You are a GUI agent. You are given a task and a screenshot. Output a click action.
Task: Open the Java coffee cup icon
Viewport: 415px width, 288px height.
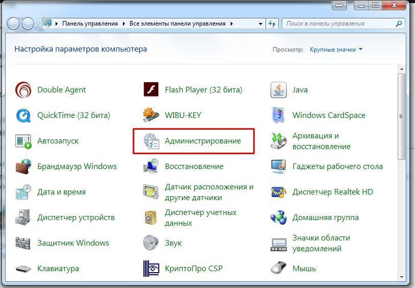[x=278, y=90]
